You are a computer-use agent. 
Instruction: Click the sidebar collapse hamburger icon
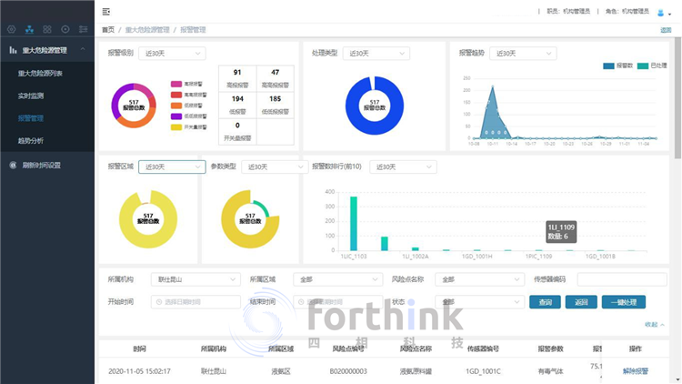[x=107, y=12]
